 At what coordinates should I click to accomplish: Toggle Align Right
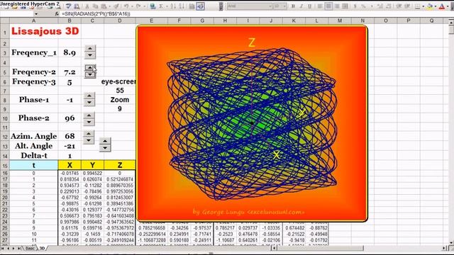tap(337, 6)
